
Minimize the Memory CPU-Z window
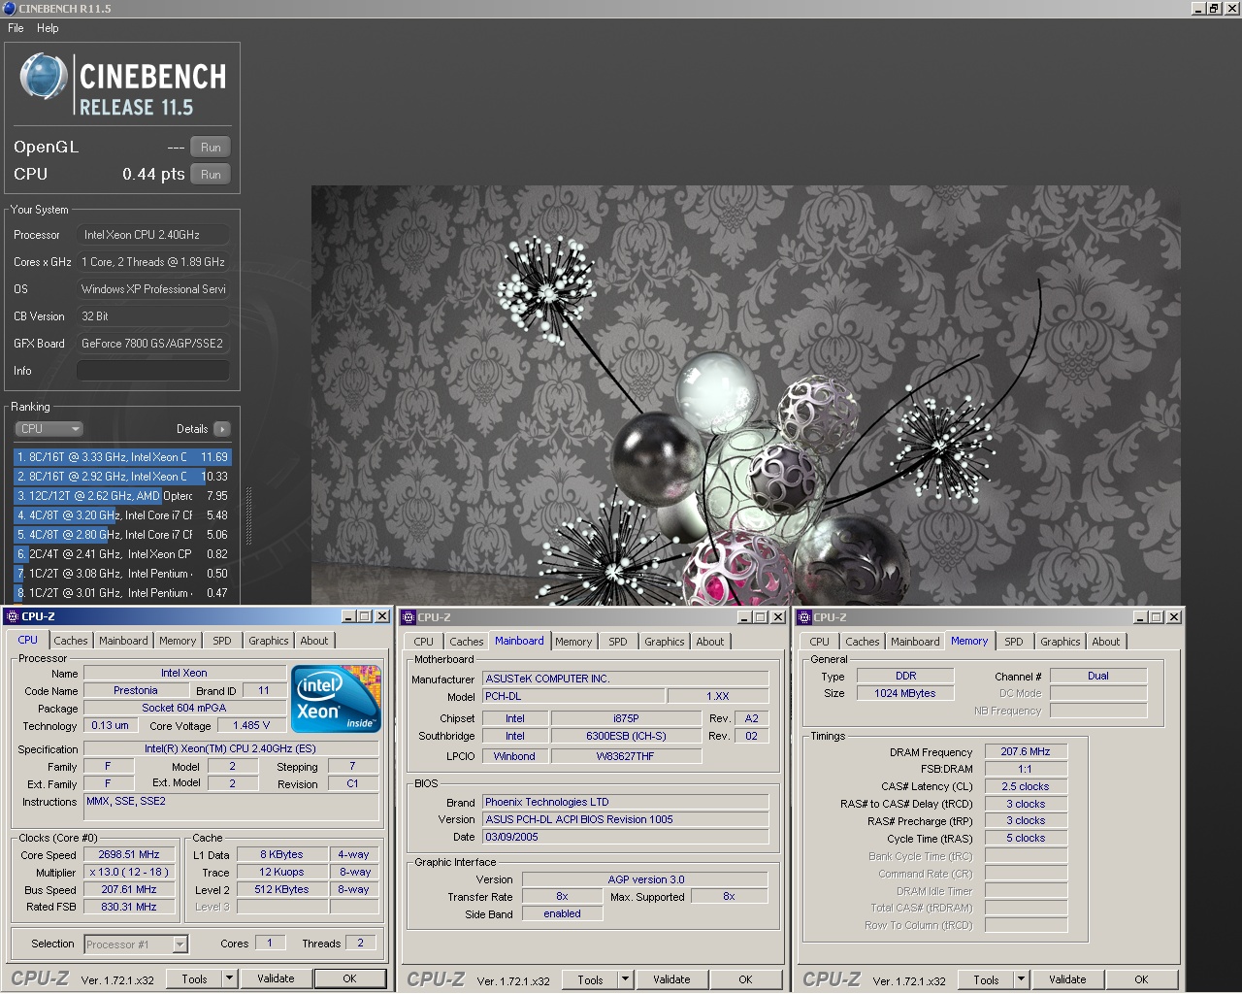[x=1141, y=617]
